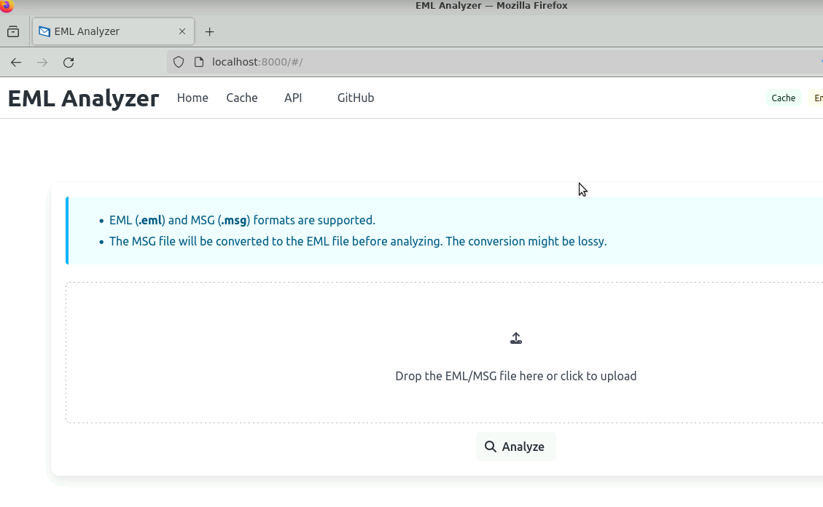Viewport: 823px width, 507px height.
Task: Go back to the previous page
Action: [x=16, y=63]
